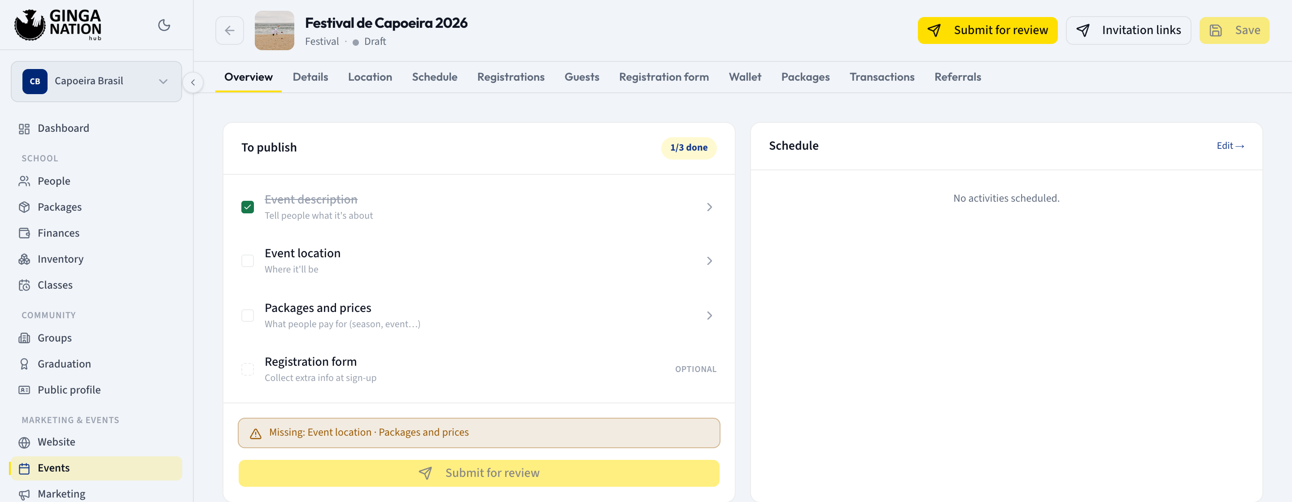
Task: Go to the Referrals tab
Action: (x=957, y=77)
